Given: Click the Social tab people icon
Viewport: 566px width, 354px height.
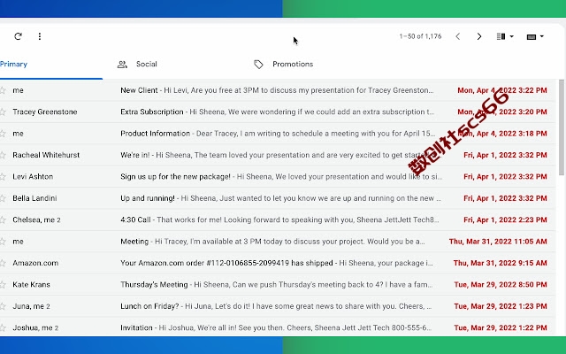Looking at the screenshot, I should tap(122, 65).
